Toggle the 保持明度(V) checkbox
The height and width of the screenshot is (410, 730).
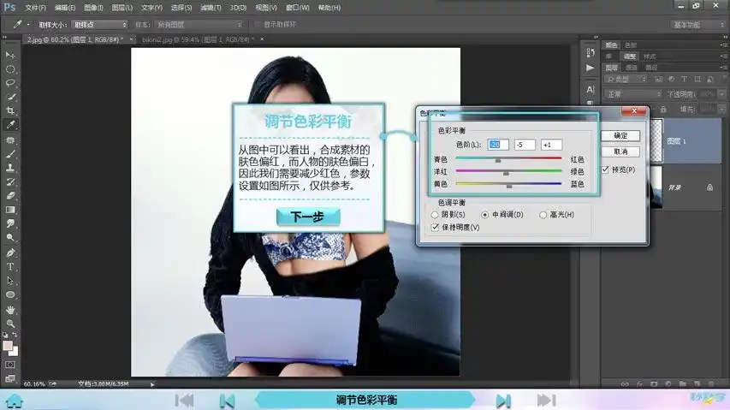[x=435, y=227]
